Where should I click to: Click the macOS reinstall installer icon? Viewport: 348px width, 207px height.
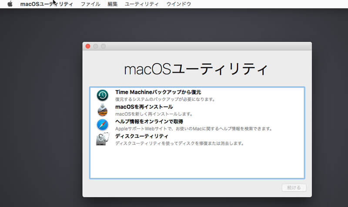[103, 110]
